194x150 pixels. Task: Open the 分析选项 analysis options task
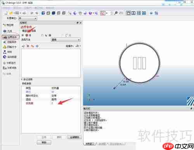(x=9, y=63)
